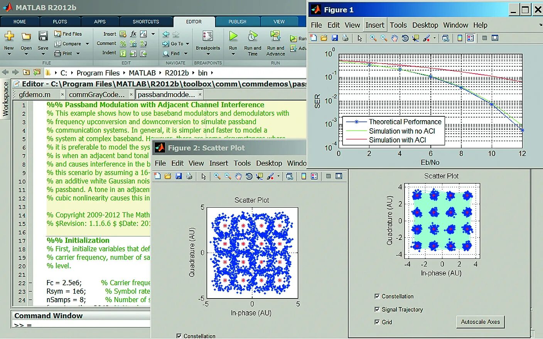
Task: Click the Run and Time icon
Action: tap(253, 36)
